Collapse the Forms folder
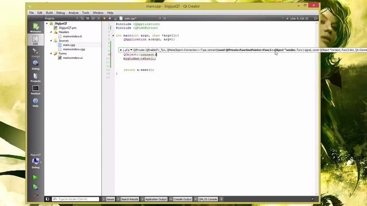The height and width of the screenshot is (206, 367). click(x=51, y=53)
